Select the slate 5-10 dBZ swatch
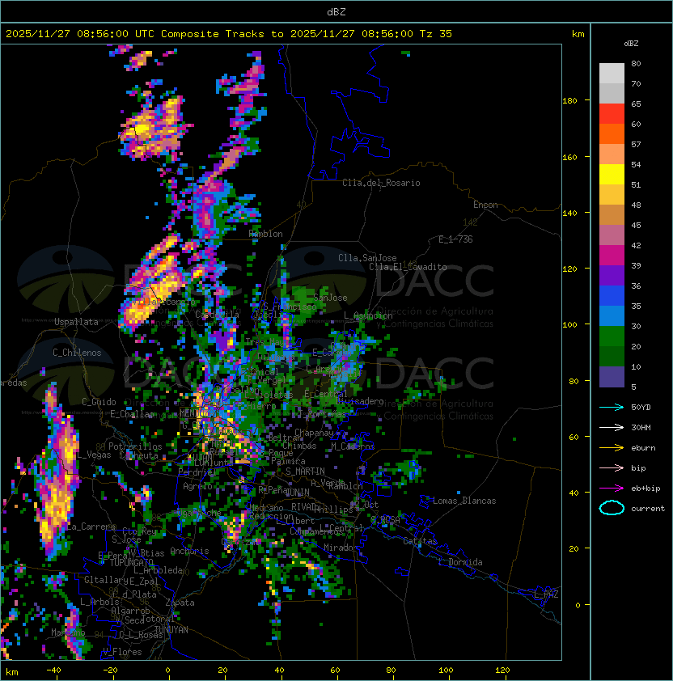The image size is (673, 681). [x=612, y=377]
